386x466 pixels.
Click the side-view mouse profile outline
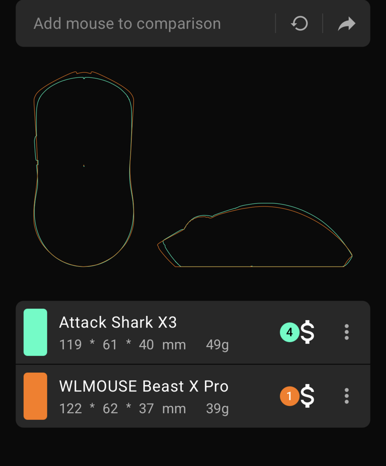255,235
